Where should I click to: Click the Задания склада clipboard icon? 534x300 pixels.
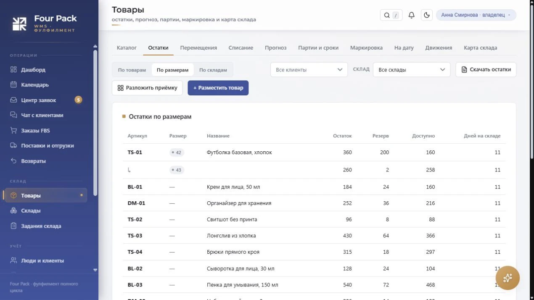[13, 226]
